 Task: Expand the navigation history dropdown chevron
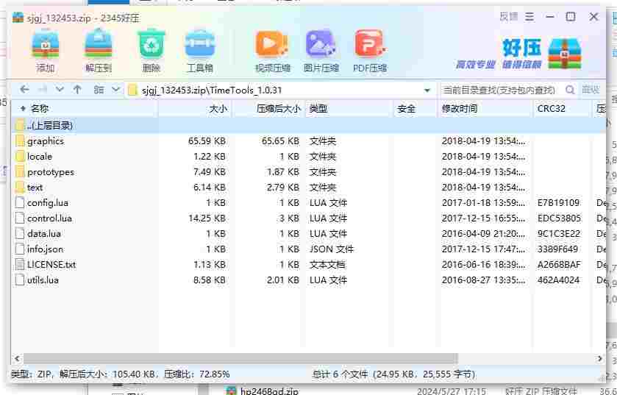[x=60, y=90]
